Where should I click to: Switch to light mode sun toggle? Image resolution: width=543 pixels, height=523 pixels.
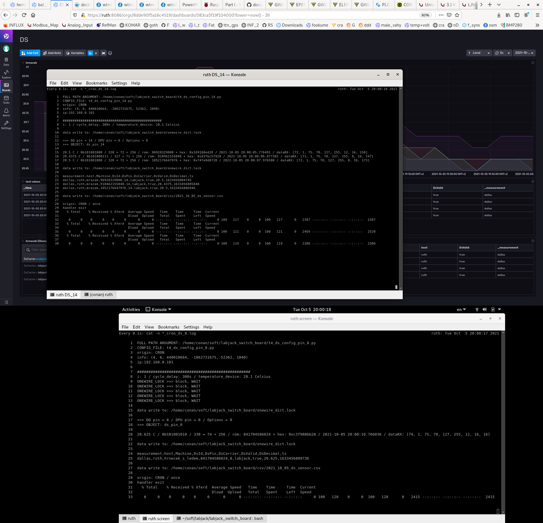point(96,53)
